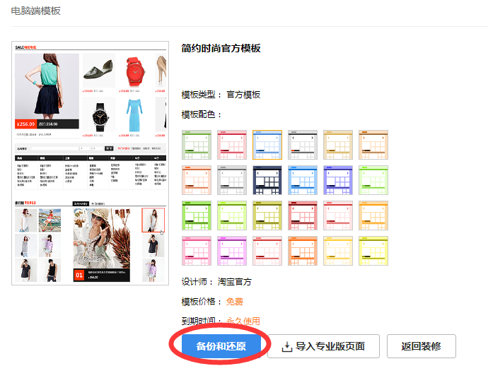This screenshot has width=488, height=366.
Task: Choose the magenta purple scheme in last row
Action: (232, 251)
